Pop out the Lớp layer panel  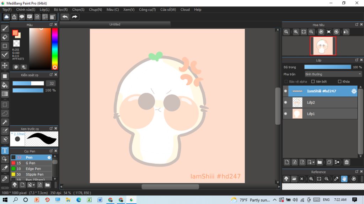357,60
